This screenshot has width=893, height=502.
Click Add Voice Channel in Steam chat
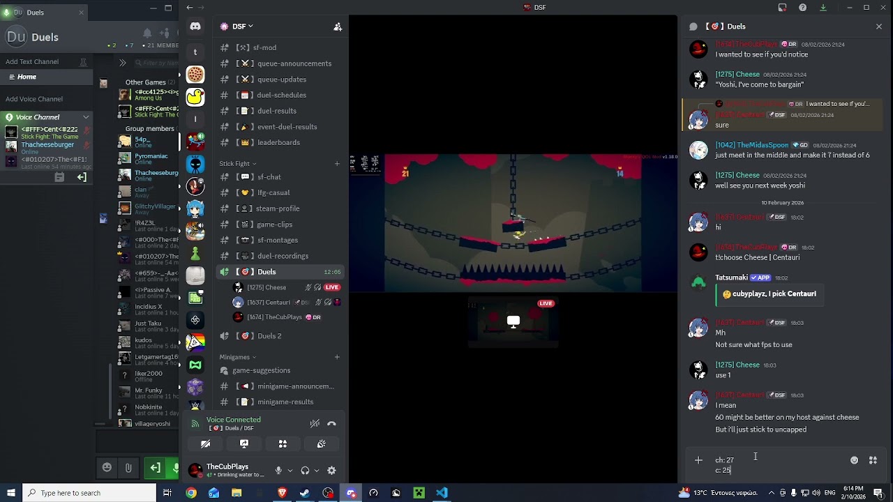pos(34,99)
